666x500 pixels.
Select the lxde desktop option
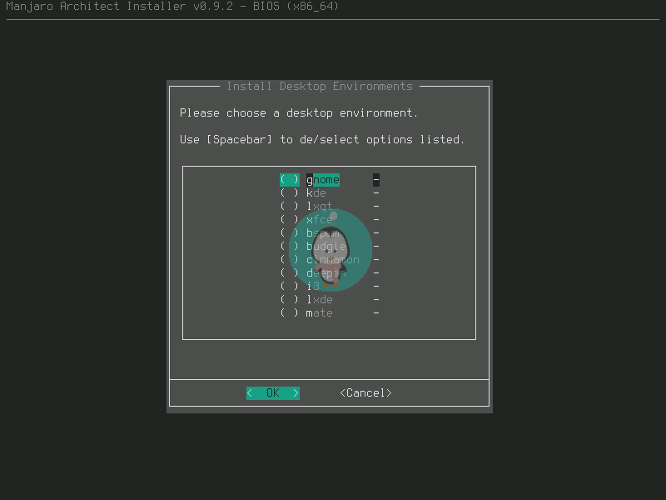tap(291, 299)
